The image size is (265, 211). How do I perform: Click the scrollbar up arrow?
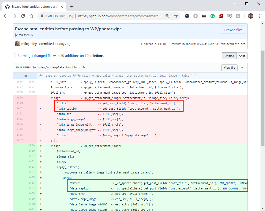pos(263,23)
